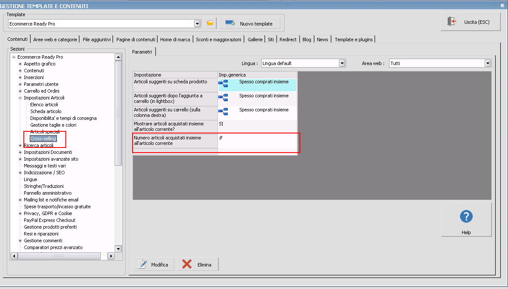Image resolution: width=508 pixels, height=289 pixels.
Task: Expand the Indicizzazione / SEO node
Action: tap(20, 173)
